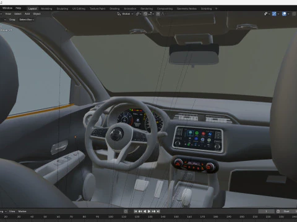
Task: Switch to the Scripting workspace tab
Action: tap(206, 9)
